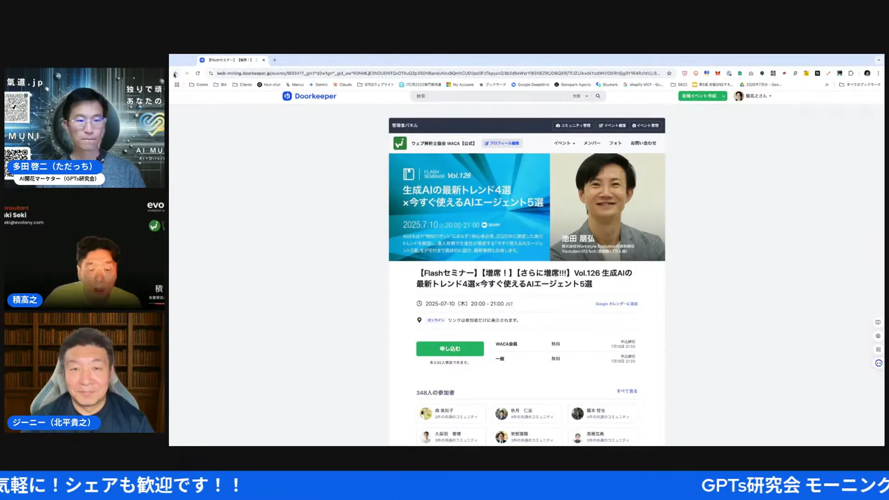Click the 新規イベント作成 button
The width and height of the screenshot is (889, 500).
pyautogui.click(x=699, y=96)
